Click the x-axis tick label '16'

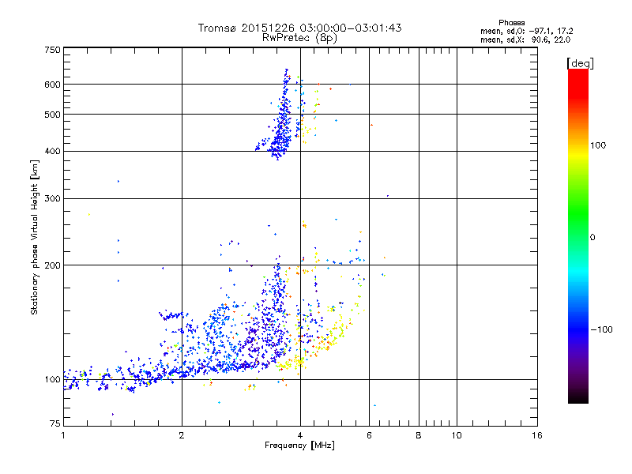point(537,435)
